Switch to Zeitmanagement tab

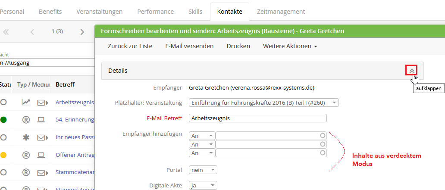click(x=281, y=12)
